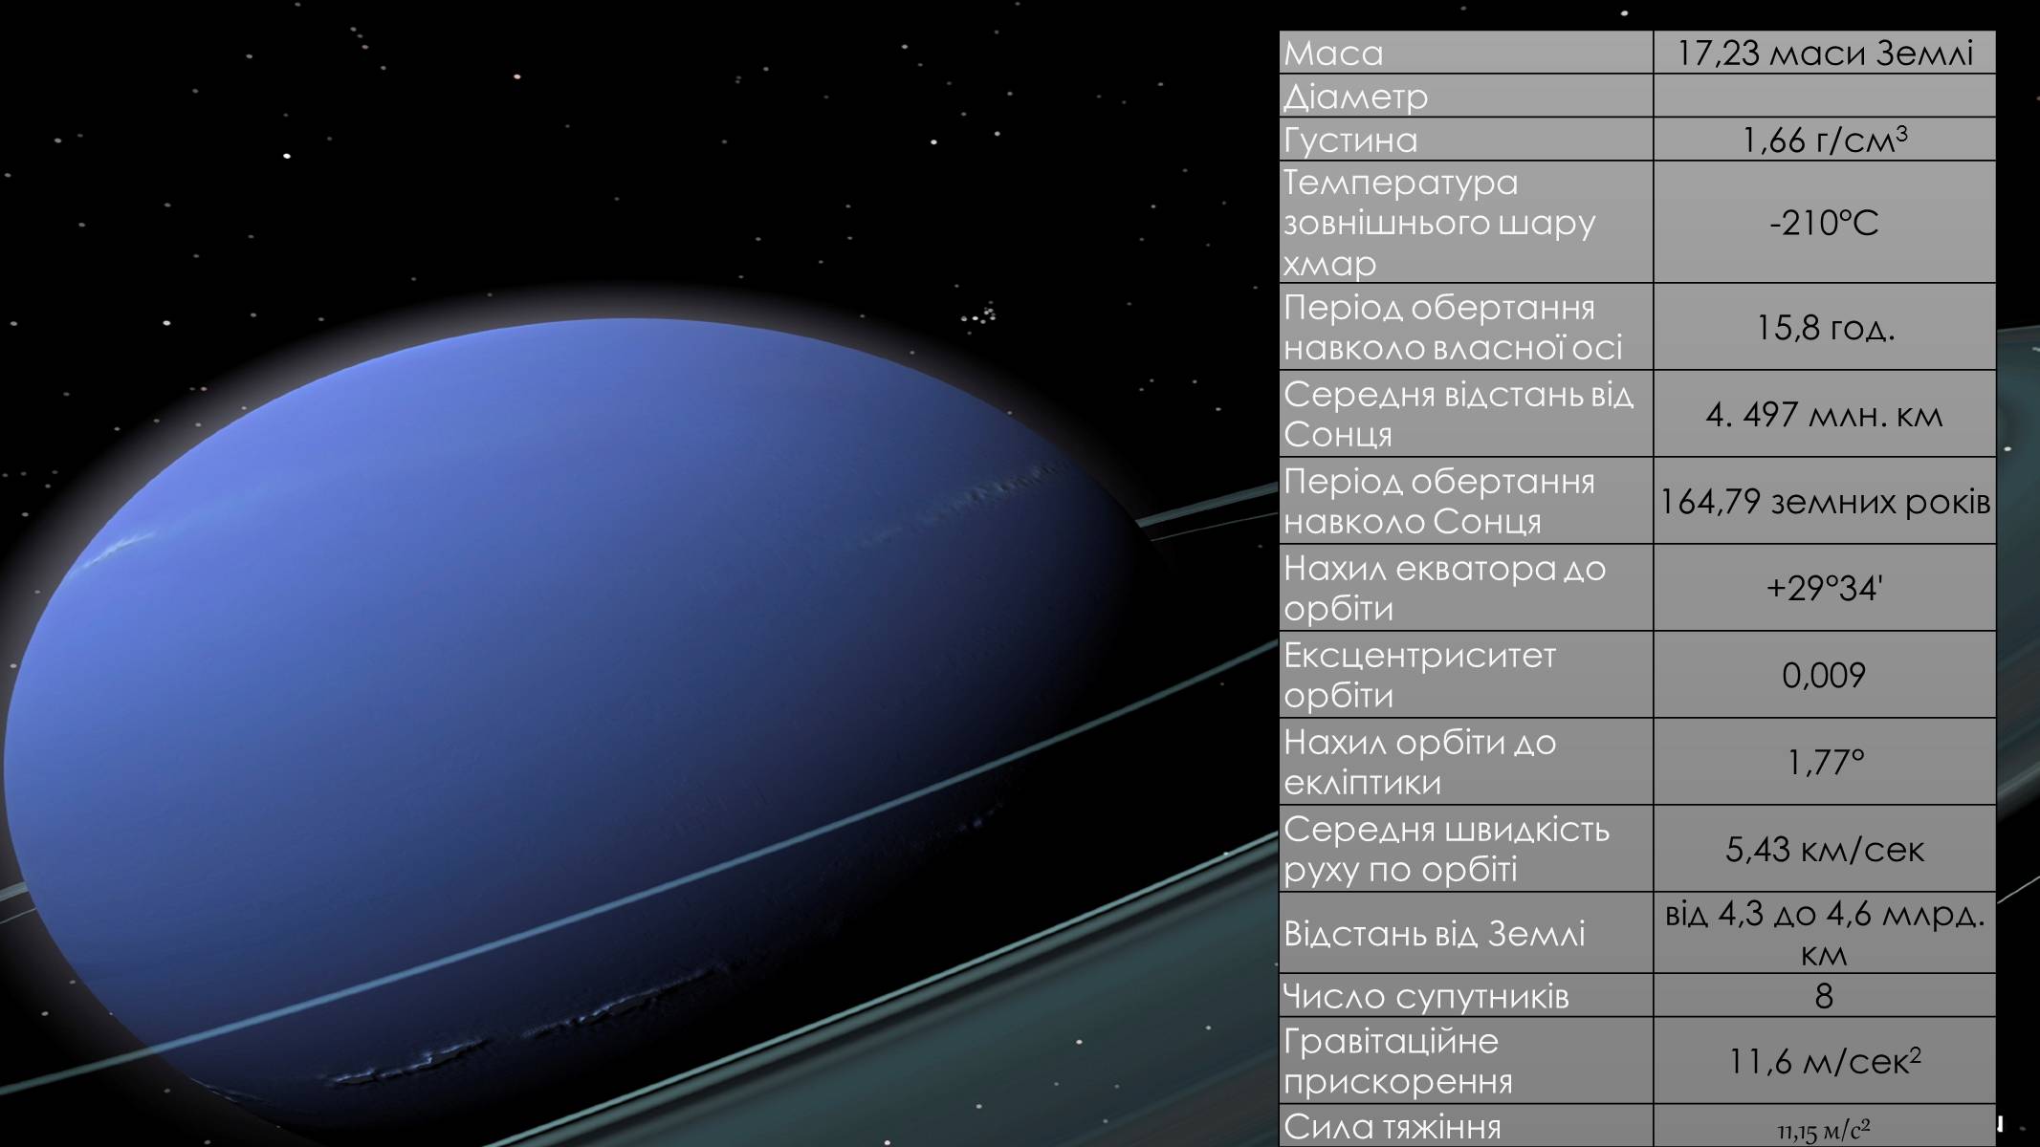Select the '+29°34'' value cell
The width and height of the screenshot is (2040, 1147).
[x=1824, y=588]
